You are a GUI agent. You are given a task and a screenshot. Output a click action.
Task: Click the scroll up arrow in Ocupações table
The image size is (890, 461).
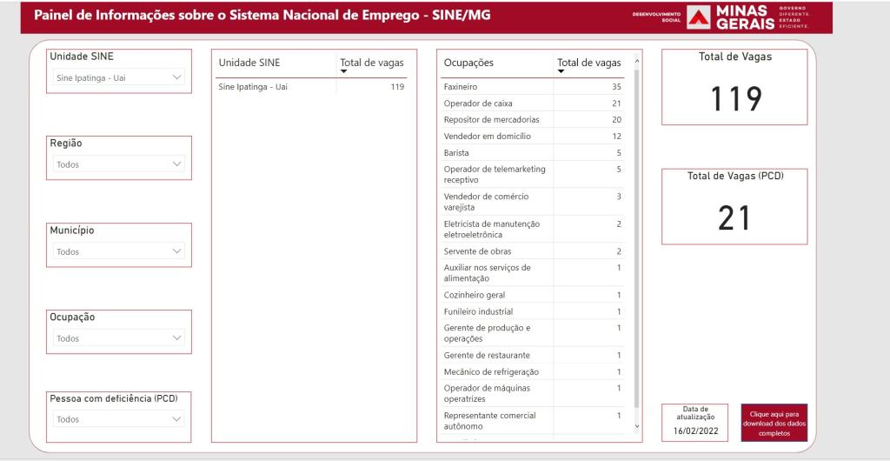(637, 61)
